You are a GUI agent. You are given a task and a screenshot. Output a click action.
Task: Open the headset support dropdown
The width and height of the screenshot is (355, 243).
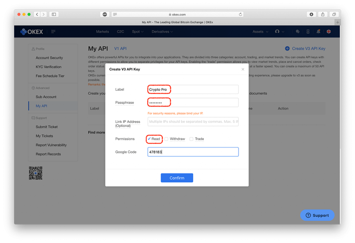click(x=280, y=31)
